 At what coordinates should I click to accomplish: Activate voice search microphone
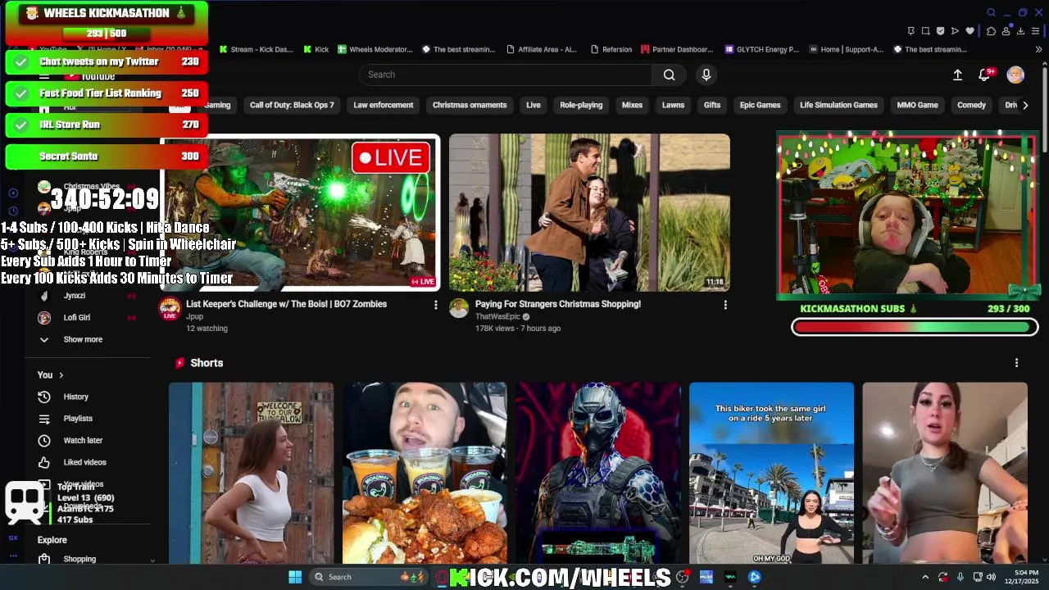[x=706, y=75]
